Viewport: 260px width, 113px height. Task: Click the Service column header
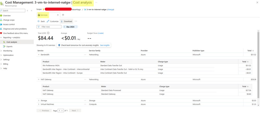click(x=40, y=51)
